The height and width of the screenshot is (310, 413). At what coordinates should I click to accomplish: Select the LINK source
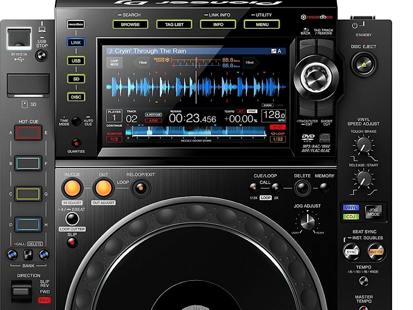(76, 43)
